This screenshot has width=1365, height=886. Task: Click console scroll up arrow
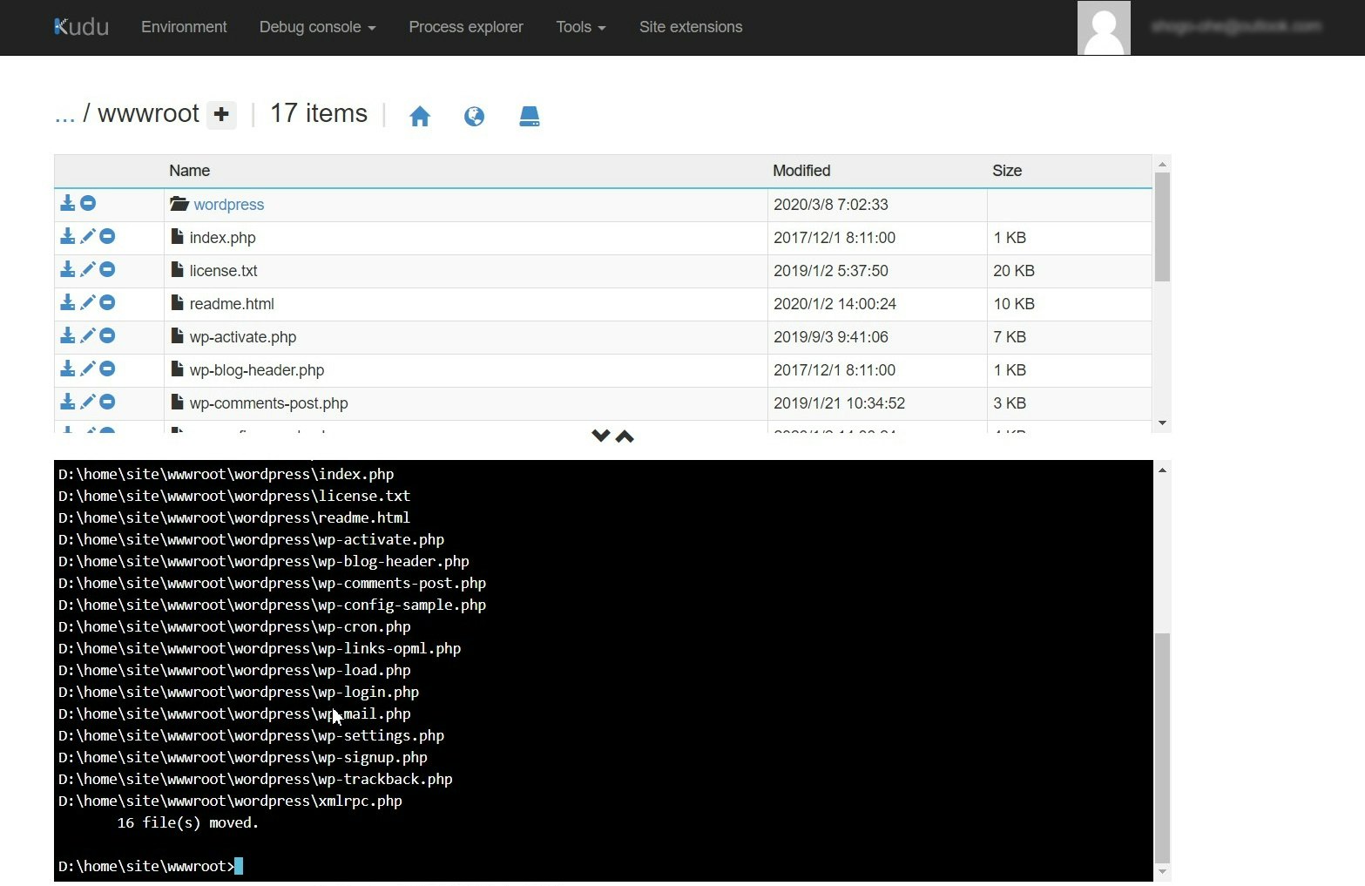1162,470
